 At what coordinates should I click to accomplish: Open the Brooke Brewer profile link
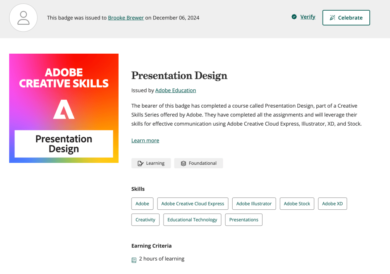click(126, 18)
